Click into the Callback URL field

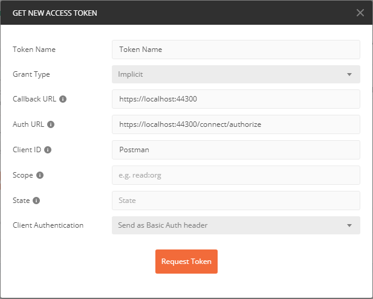click(x=236, y=99)
